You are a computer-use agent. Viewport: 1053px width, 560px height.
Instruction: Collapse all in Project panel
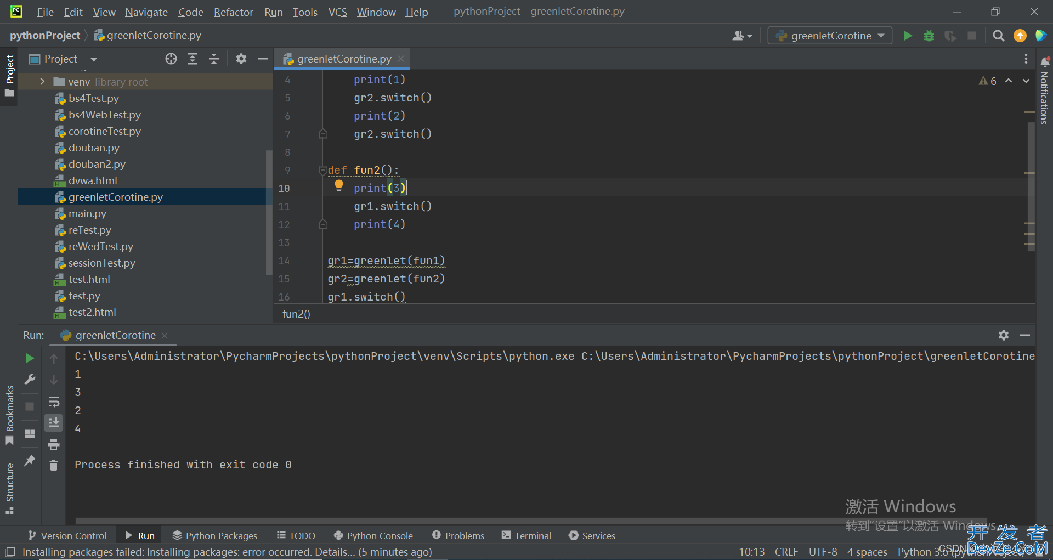tap(214, 59)
